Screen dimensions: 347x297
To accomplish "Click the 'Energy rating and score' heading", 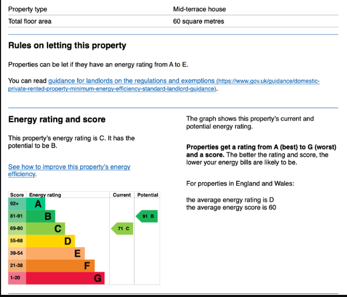I will tap(57, 119).
